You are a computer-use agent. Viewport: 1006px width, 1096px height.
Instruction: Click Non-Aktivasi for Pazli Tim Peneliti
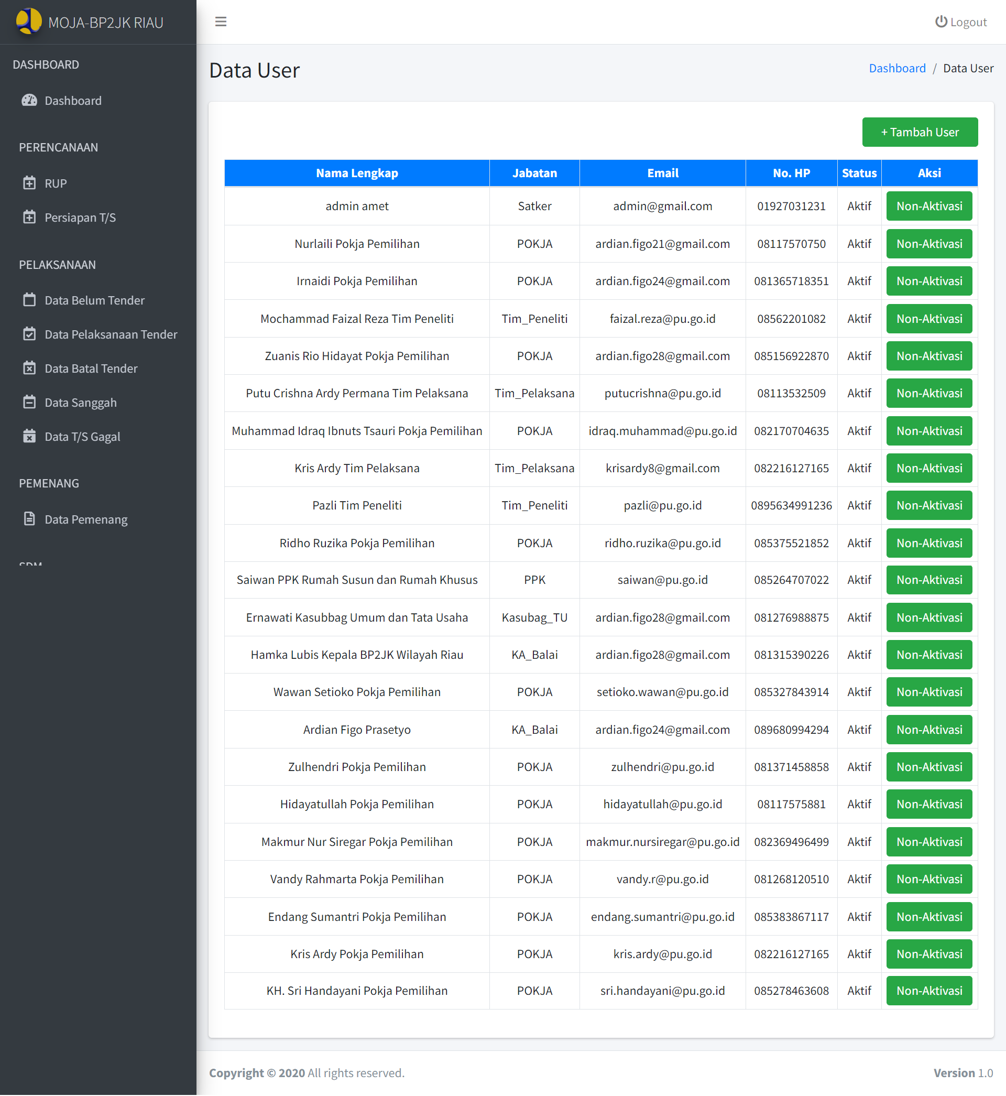[928, 505]
